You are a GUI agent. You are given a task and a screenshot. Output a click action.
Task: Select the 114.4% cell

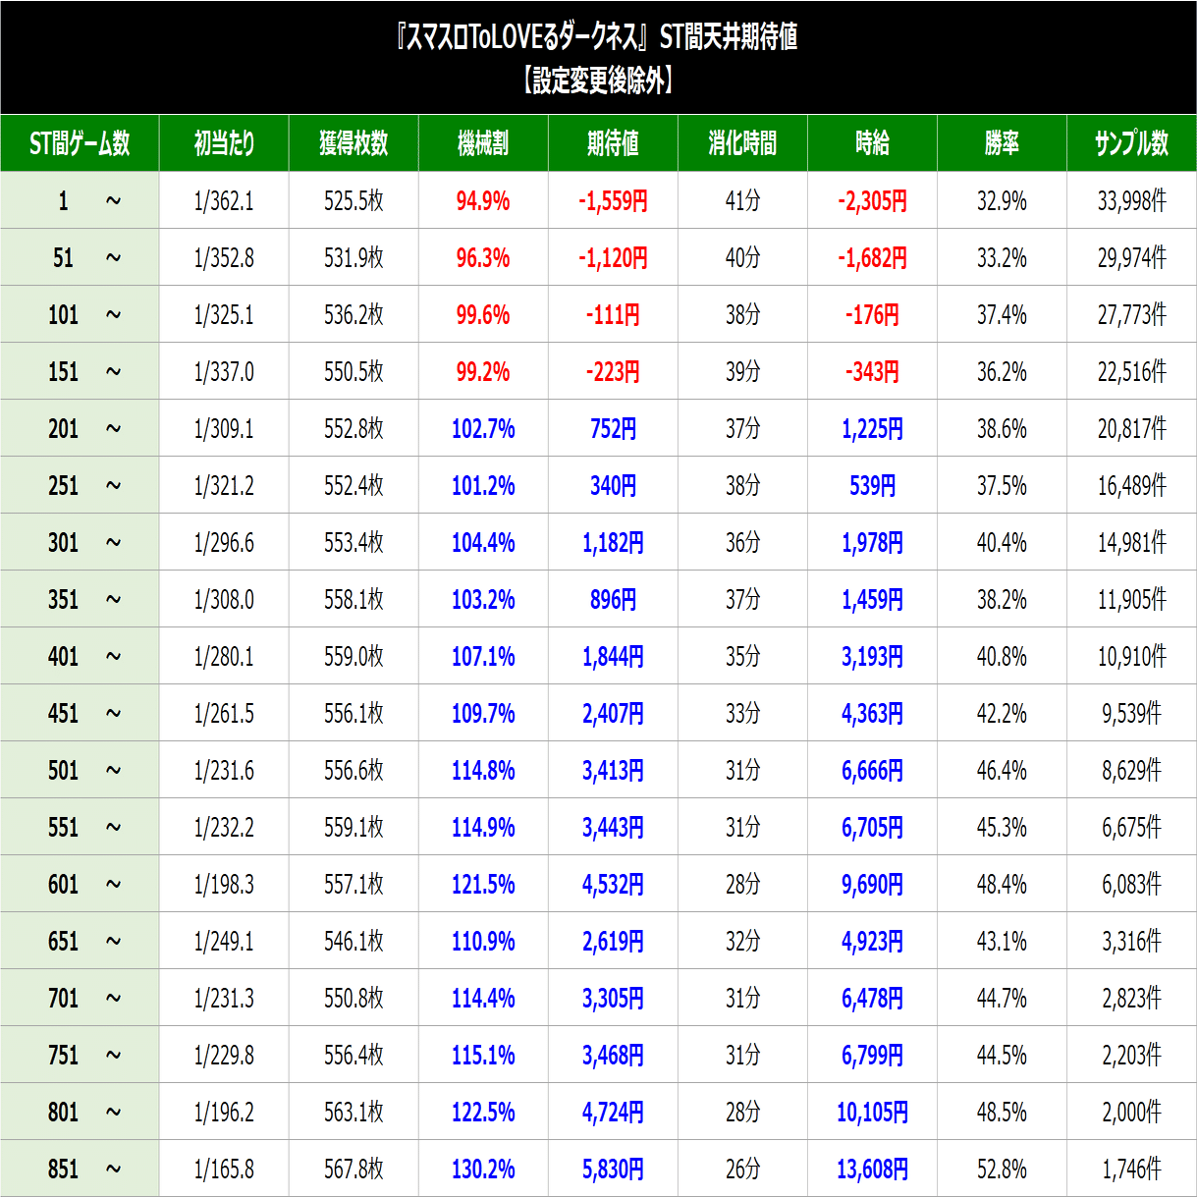click(483, 999)
